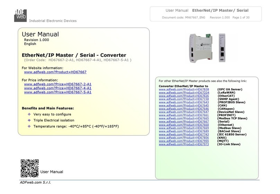Screen dimensions: 280x194
Task: Click the '(PROFIBUS Slave)' label
Action: coord(231,102)
